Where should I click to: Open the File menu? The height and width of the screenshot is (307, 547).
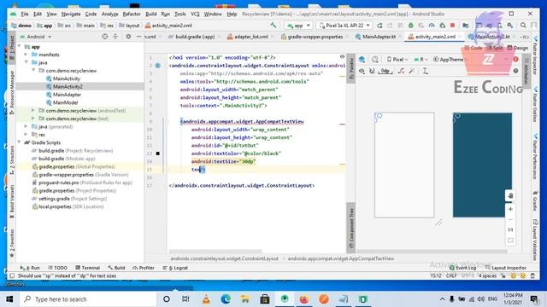(25, 14)
